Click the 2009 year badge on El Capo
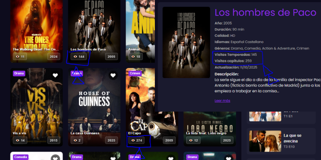Image resolution: width=321 pixels, height=160 pixels. [x=169, y=140]
